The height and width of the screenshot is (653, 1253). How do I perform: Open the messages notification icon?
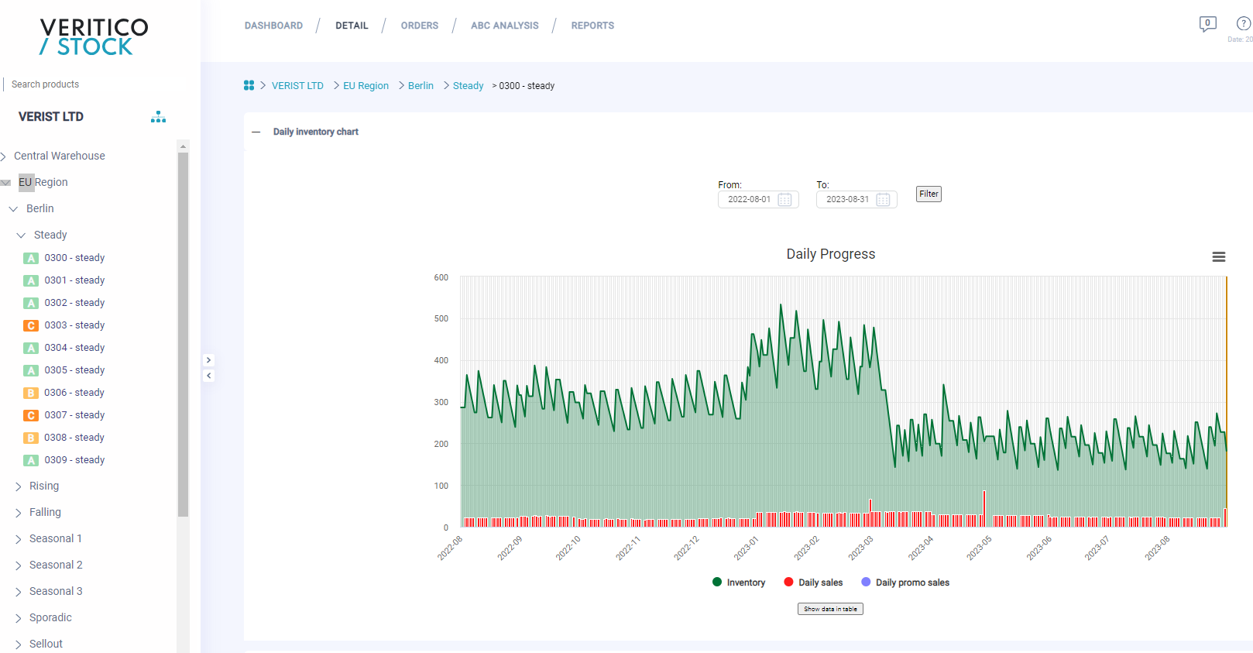point(1207,24)
